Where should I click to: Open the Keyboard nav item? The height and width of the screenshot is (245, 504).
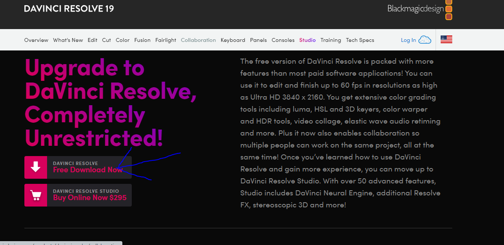(x=233, y=40)
